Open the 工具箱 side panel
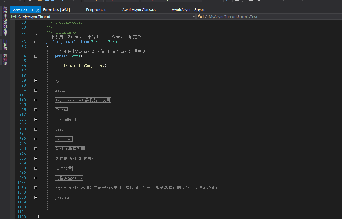 pos(5,45)
